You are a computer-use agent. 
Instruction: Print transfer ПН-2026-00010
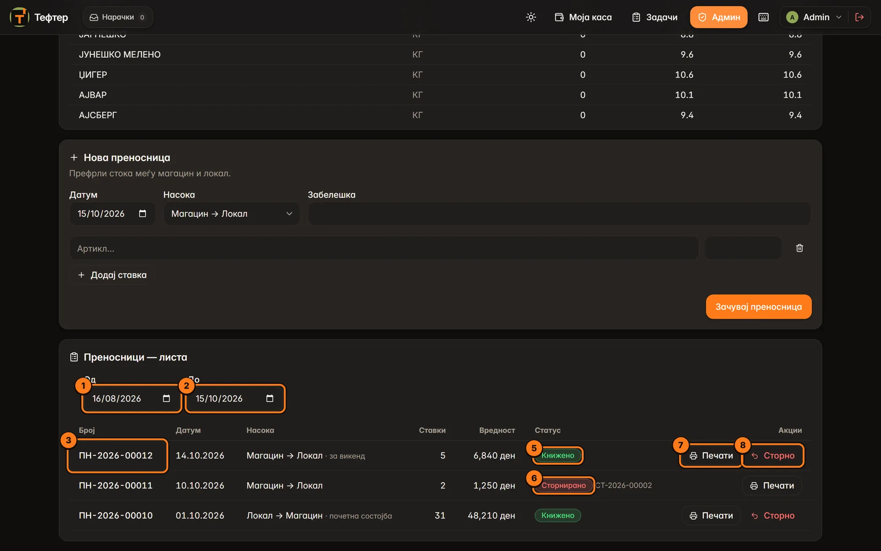point(711,515)
